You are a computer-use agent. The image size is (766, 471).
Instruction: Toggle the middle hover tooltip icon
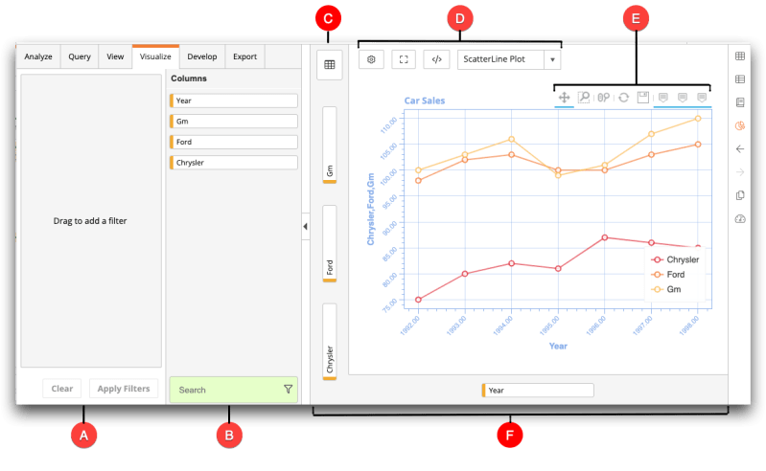coord(683,98)
